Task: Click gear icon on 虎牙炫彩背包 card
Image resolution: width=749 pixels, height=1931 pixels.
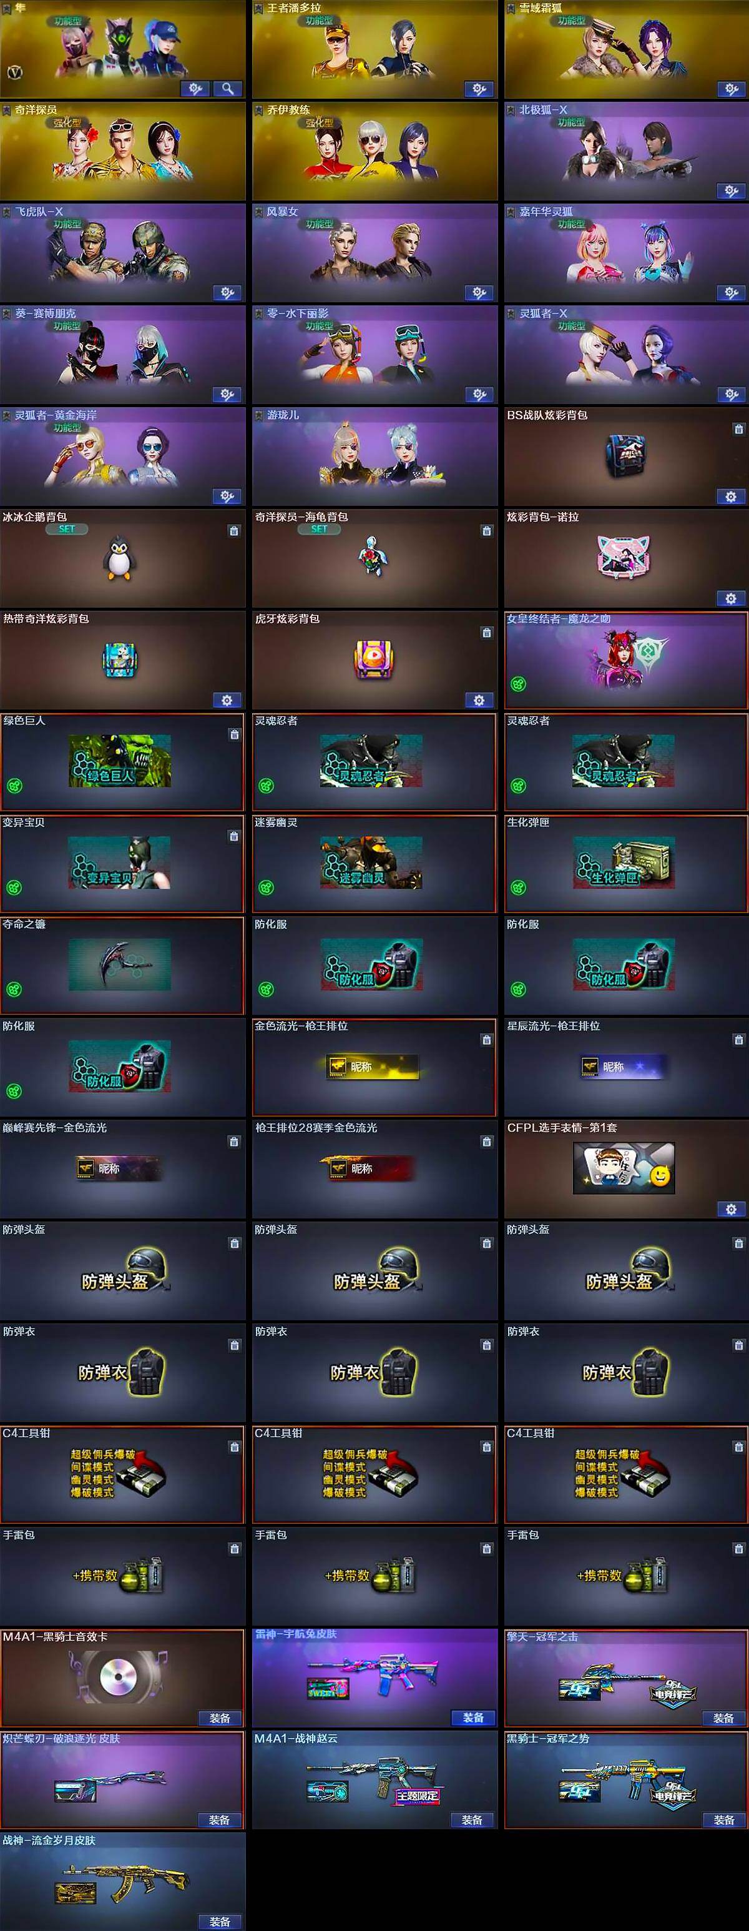Action: [479, 699]
